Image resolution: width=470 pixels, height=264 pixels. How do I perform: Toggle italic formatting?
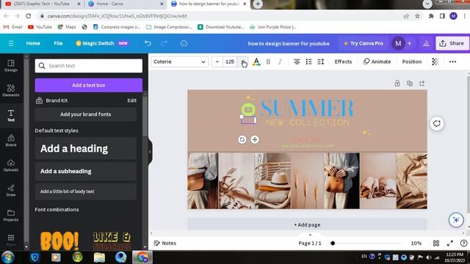tap(280, 62)
